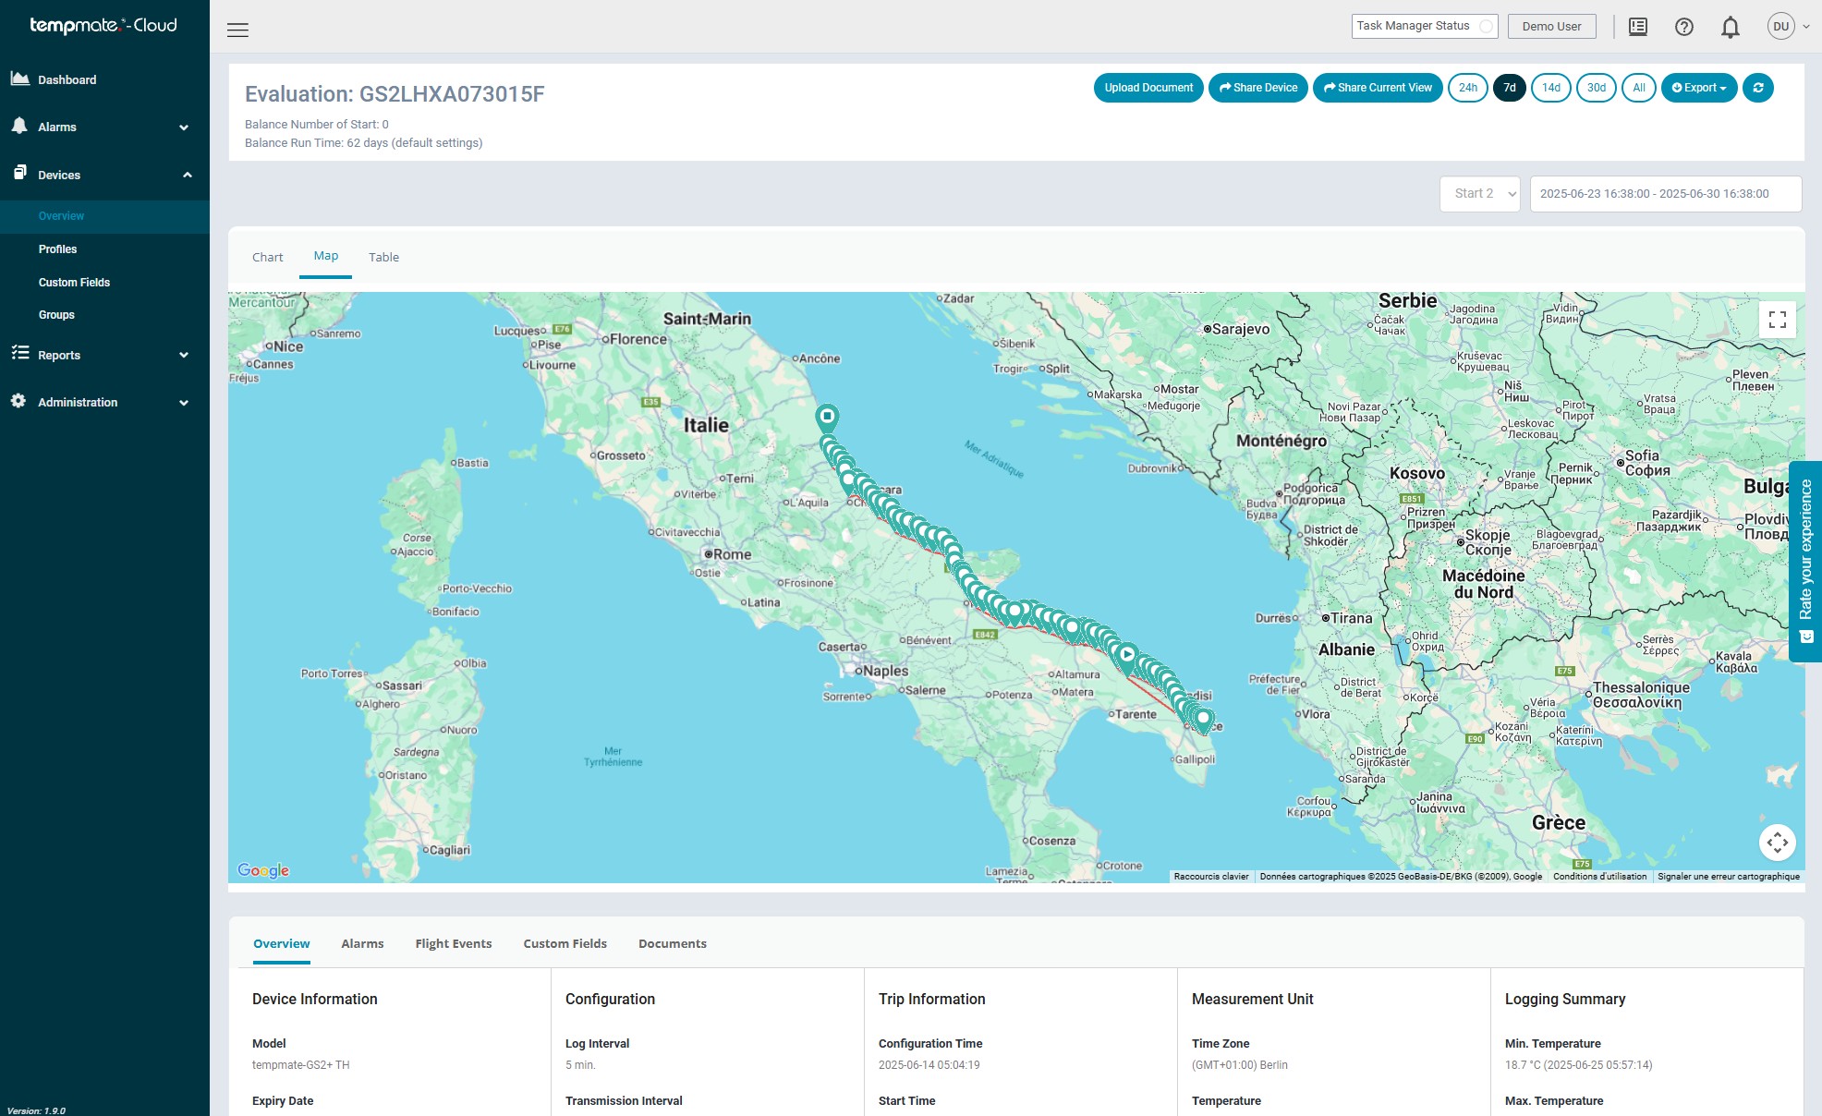
Task: Select the 30d time range
Action: (x=1596, y=88)
